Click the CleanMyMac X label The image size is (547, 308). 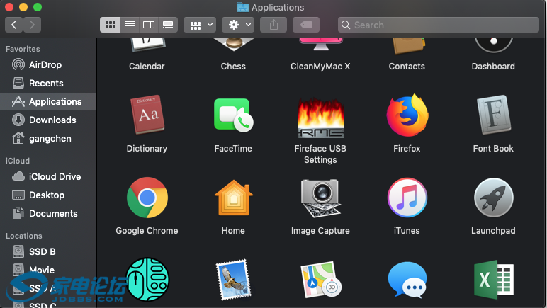(320, 66)
